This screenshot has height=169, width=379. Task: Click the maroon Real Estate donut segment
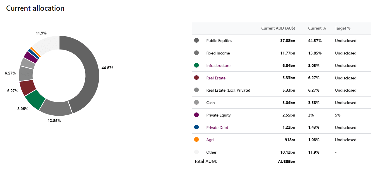coord(28,88)
